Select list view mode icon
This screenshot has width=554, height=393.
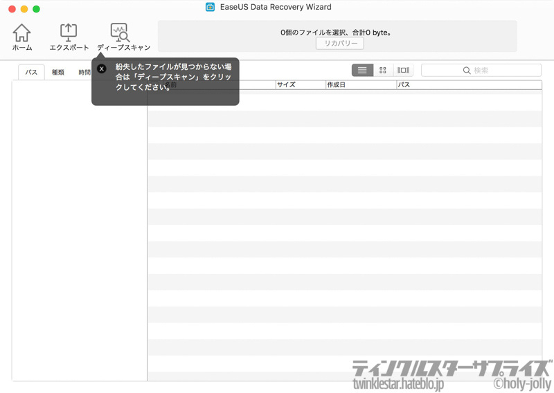click(362, 71)
